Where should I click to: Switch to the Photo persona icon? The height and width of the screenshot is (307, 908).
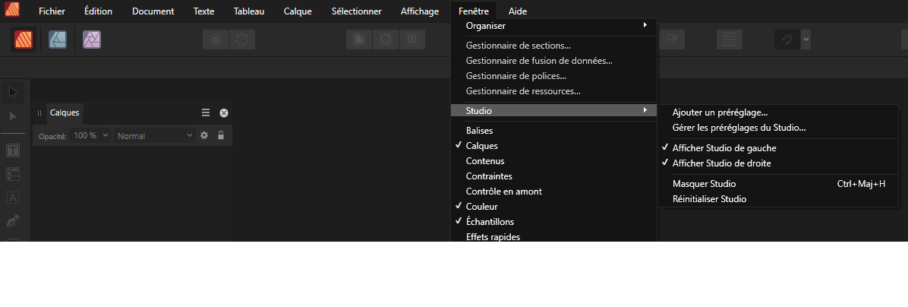pyautogui.click(x=92, y=40)
